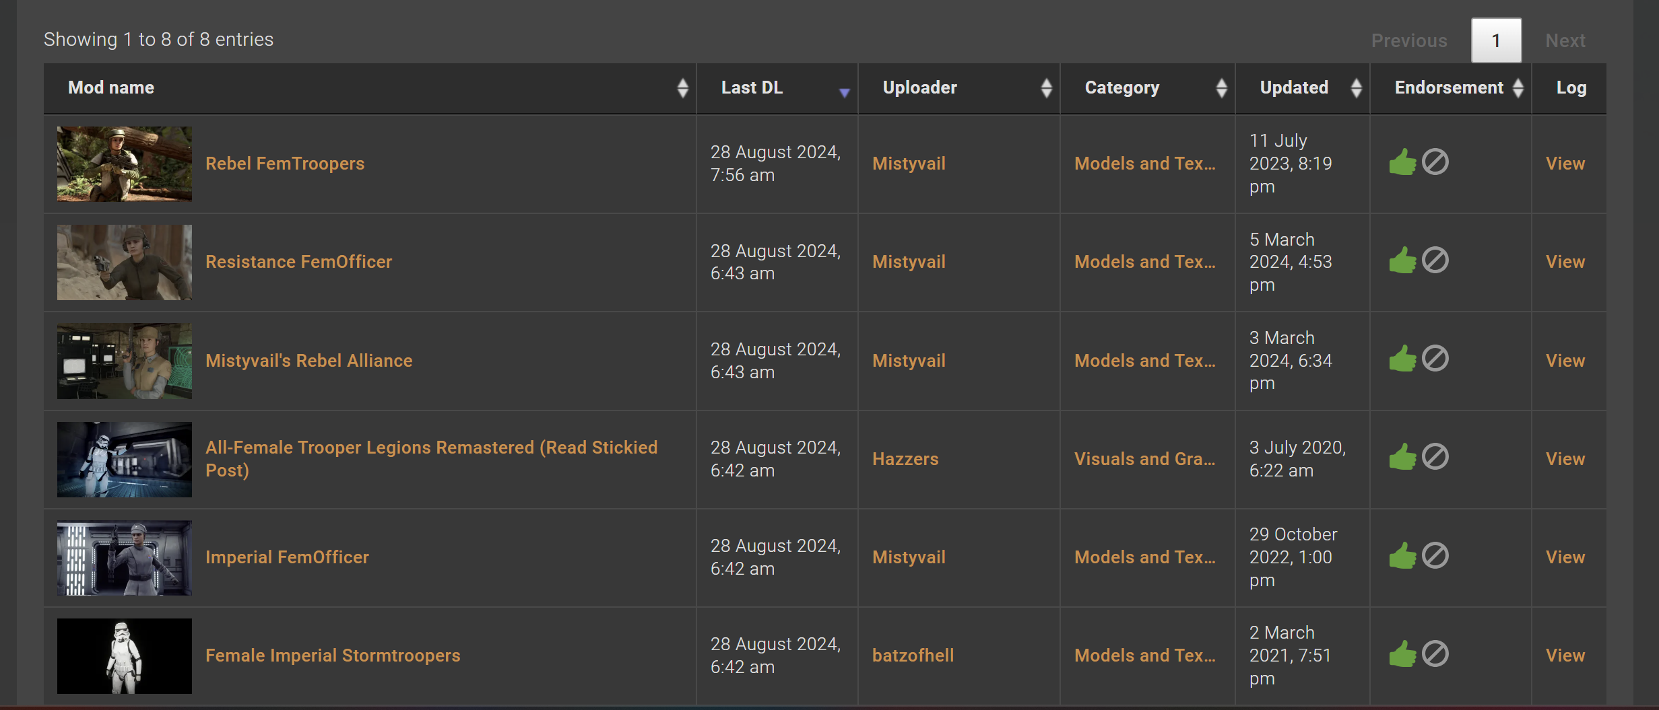The image size is (1659, 710).
Task: Click the Next page button
Action: point(1565,40)
